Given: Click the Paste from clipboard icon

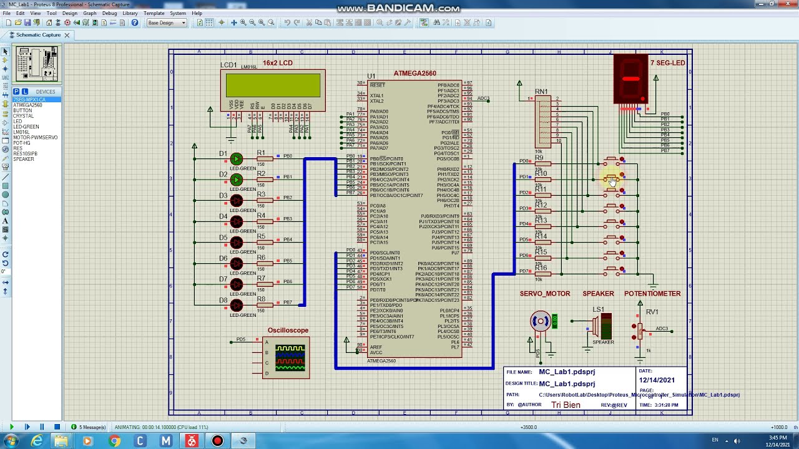Looking at the screenshot, I should pos(328,22).
